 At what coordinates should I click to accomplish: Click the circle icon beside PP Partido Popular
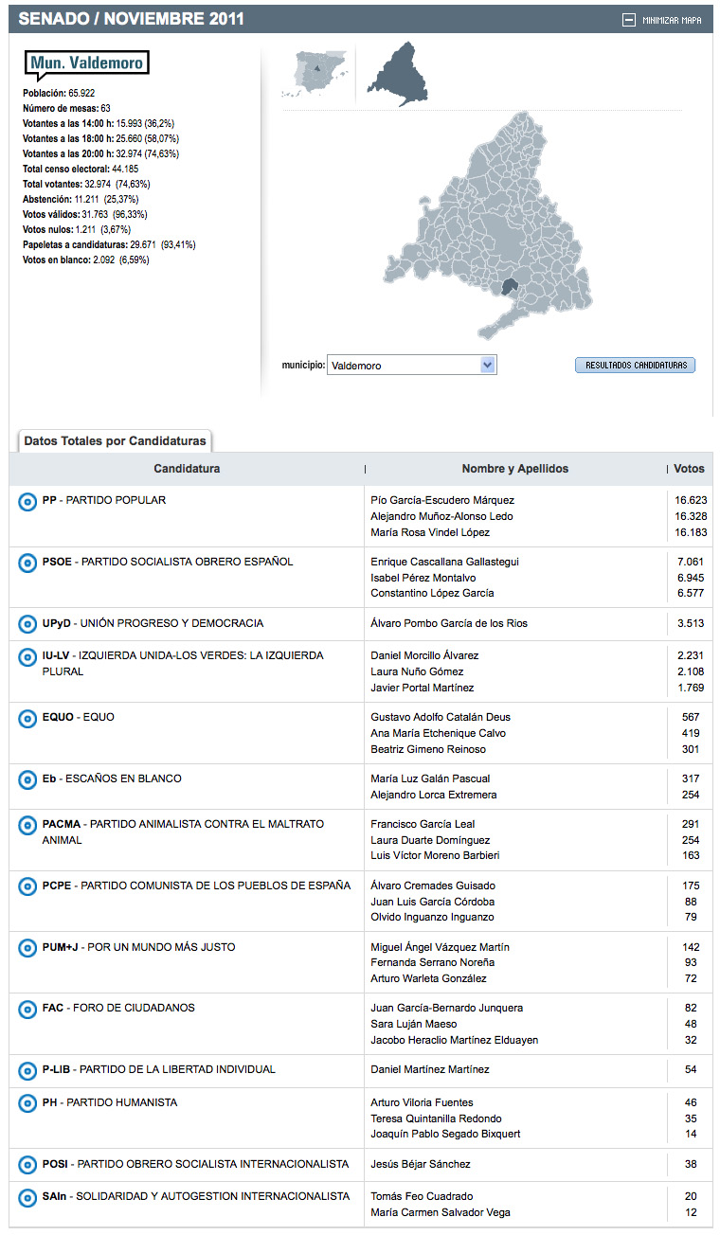click(27, 501)
